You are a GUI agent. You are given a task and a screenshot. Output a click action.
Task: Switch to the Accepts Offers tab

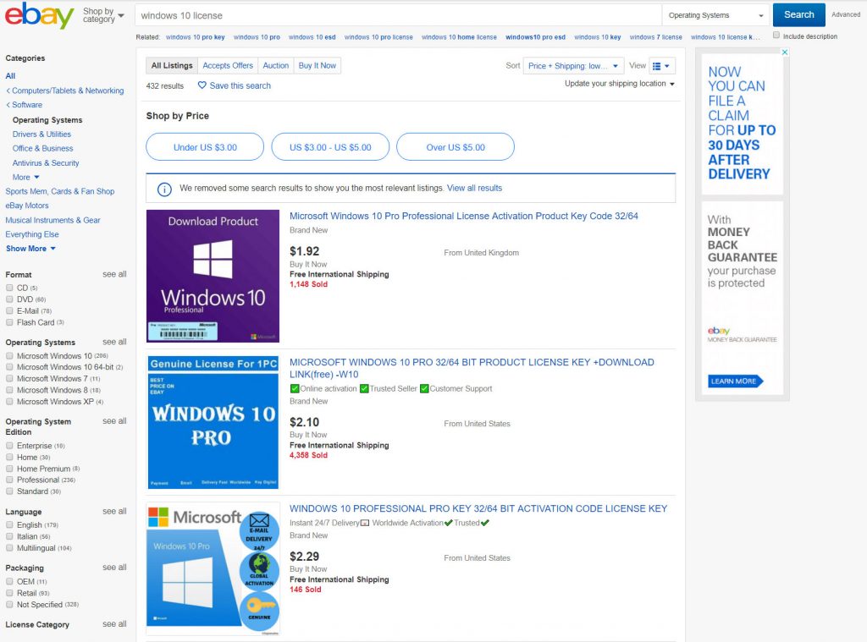(228, 66)
